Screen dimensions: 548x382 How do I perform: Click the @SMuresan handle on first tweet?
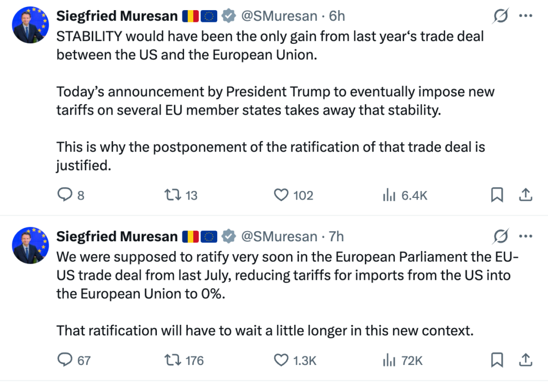click(279, 17)
